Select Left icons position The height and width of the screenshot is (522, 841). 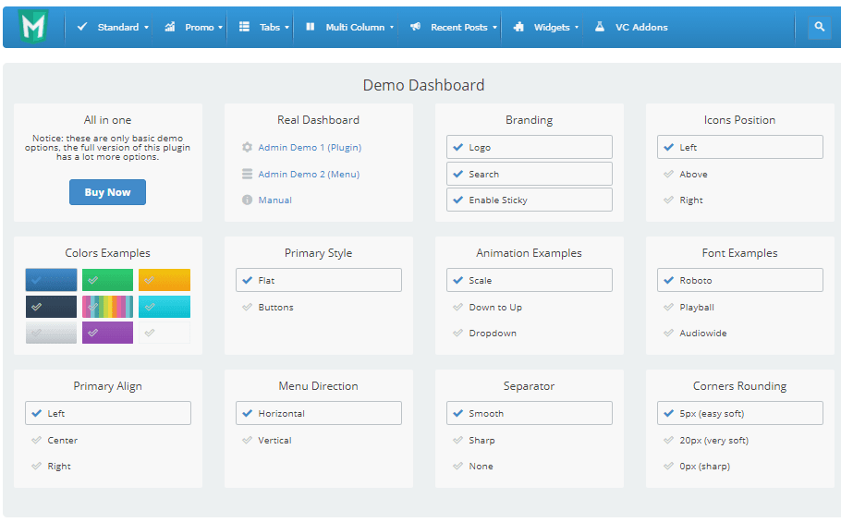[739, 147]
